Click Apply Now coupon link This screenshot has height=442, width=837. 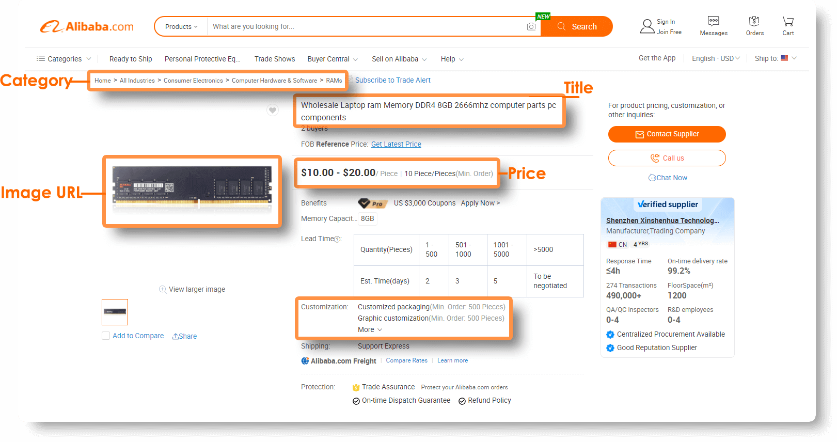click(480, 203)
